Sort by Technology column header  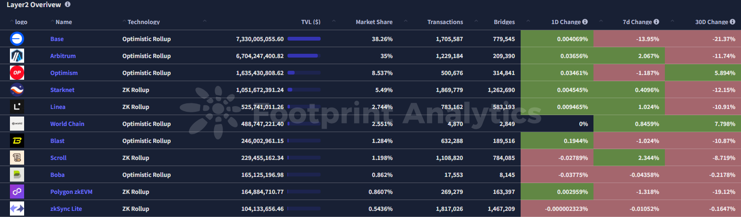click(143, 22)
